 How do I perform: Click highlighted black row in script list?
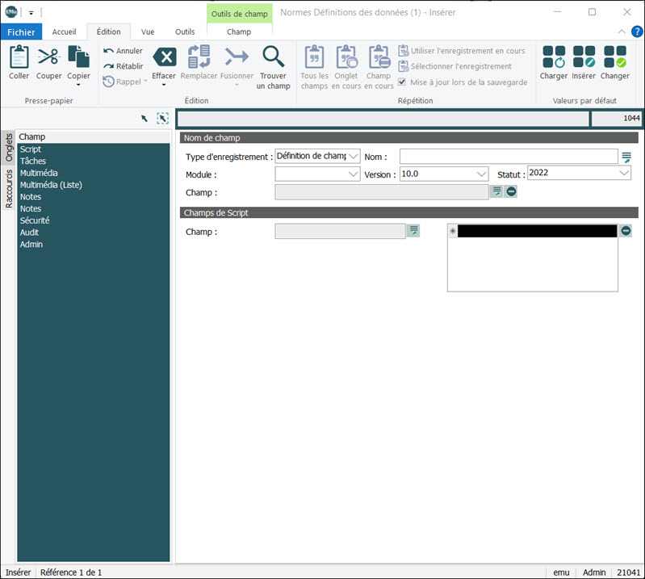537,231
